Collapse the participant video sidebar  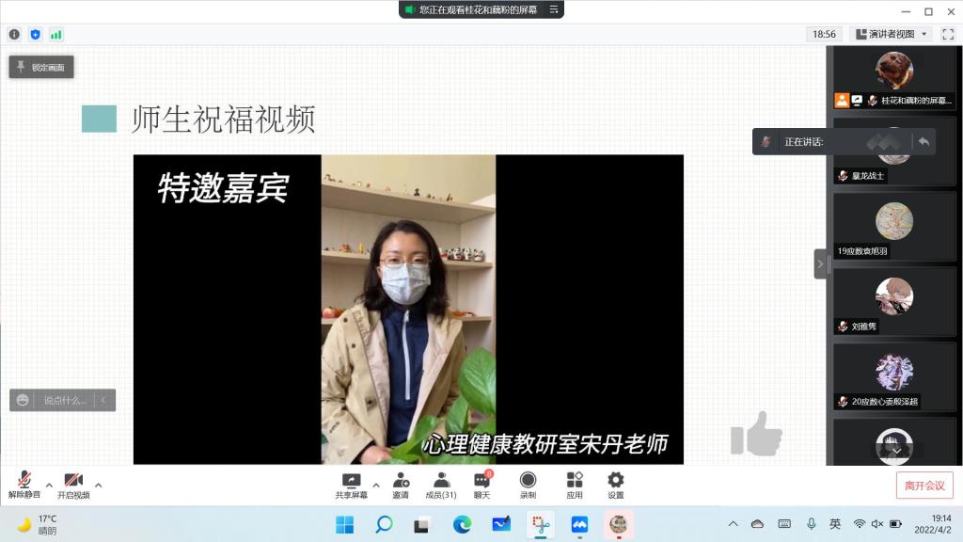click(x=820, y=264)
